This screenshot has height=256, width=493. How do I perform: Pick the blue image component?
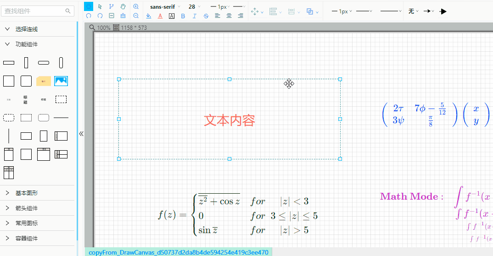pyautogui.click(x=61, y=81)
